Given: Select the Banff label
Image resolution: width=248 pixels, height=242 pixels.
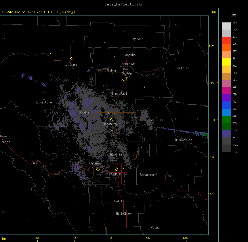Looking at the screenshot, I should coord(36,163).
